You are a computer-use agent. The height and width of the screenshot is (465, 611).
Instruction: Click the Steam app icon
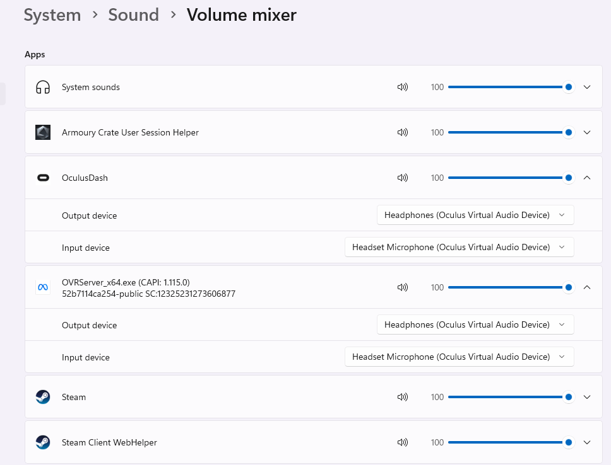click(x=43, y=397)
